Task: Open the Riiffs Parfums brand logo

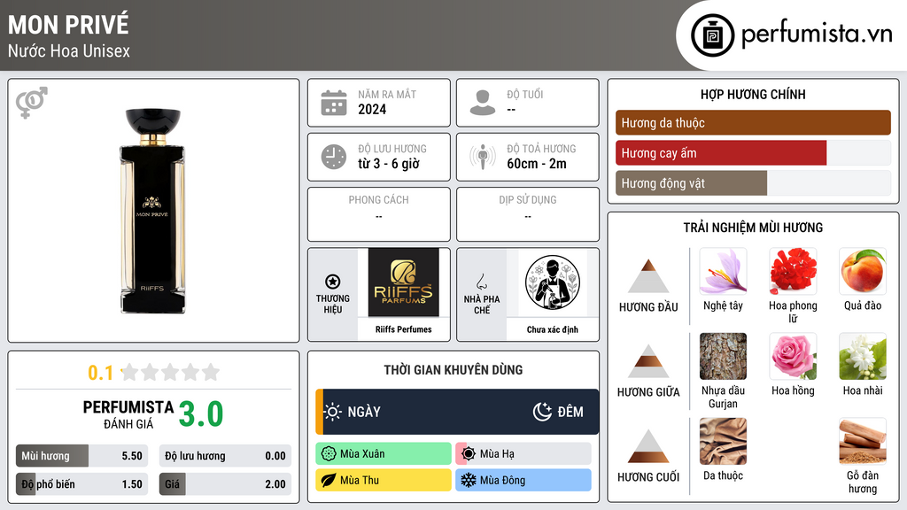Action: [x=403, y=282]
